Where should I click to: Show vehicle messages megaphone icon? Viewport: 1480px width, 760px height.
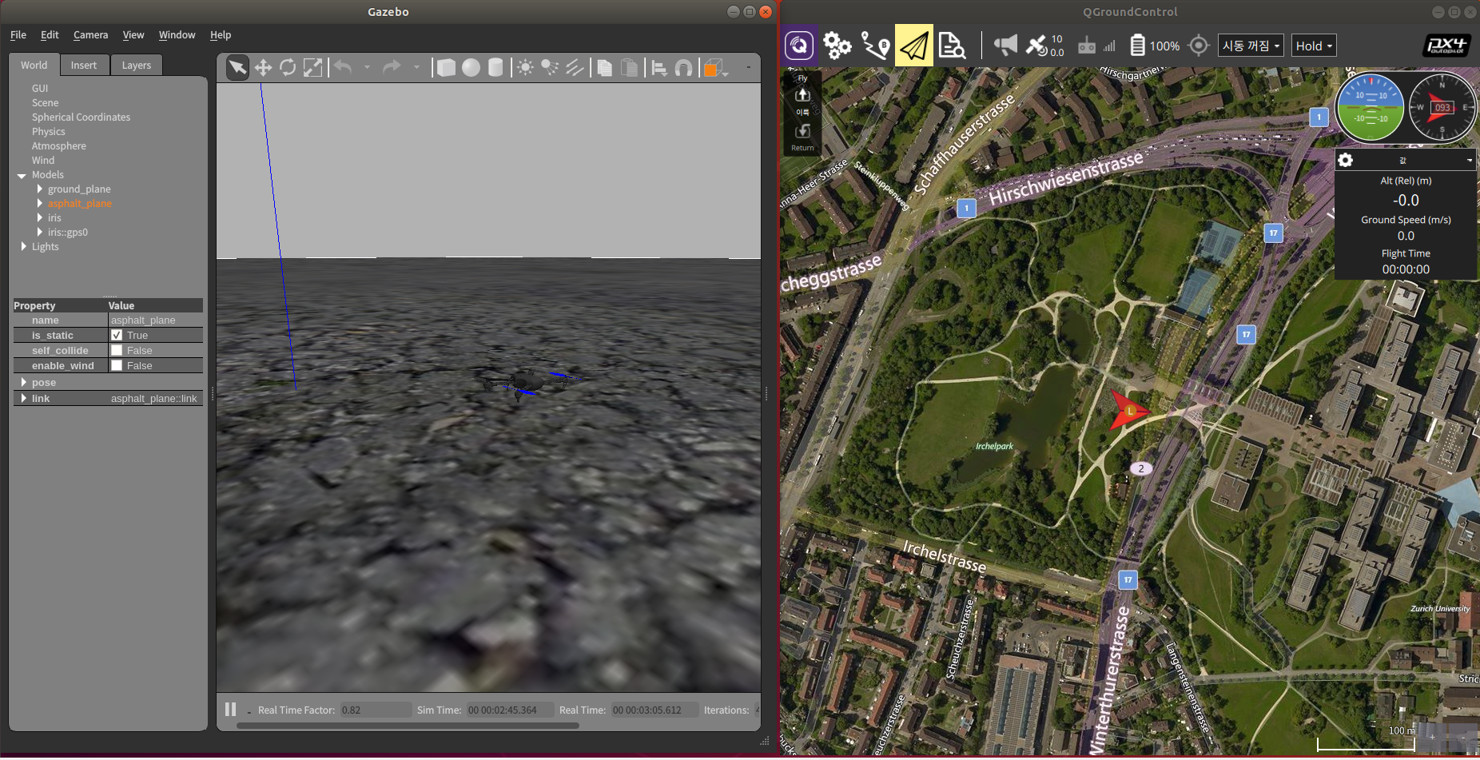[1005, 45]
